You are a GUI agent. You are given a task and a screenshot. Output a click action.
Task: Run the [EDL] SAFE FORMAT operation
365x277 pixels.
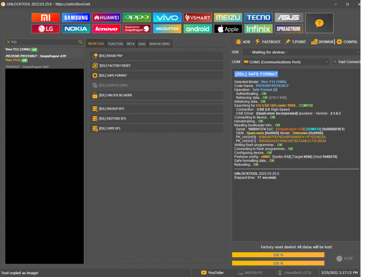pos(157,76)
